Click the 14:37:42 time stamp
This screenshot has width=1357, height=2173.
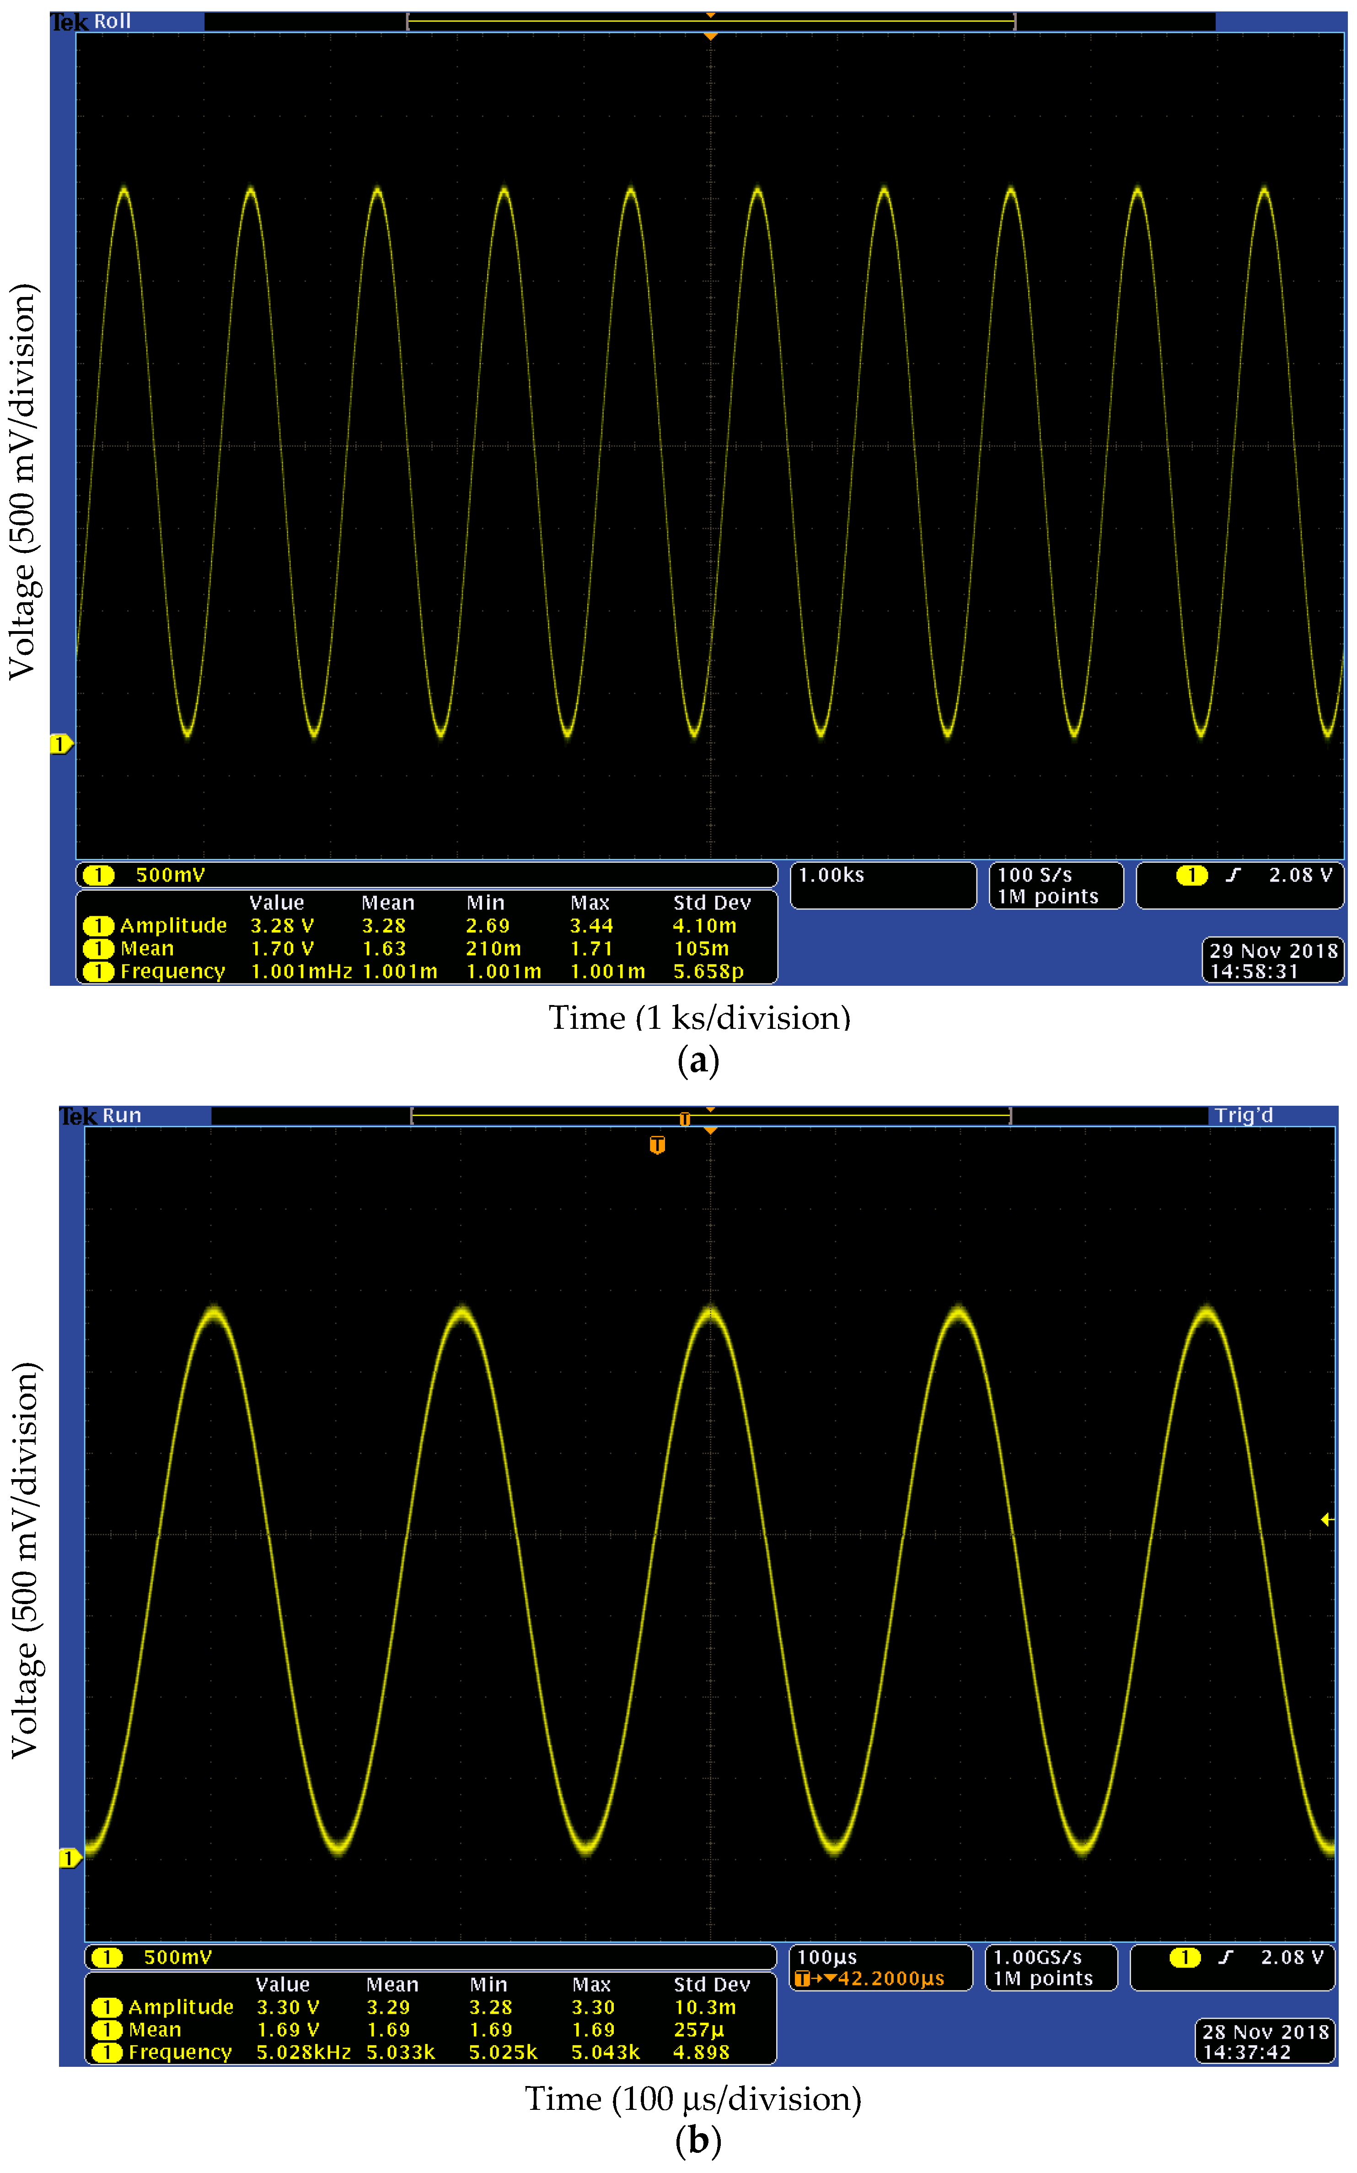click(x=1247, y=2053)
